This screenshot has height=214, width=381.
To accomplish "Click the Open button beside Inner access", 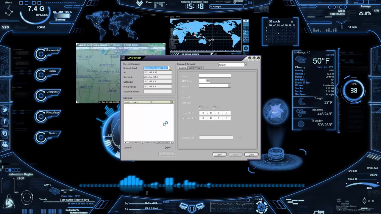I will pyautogui.click(x=239, y=138).
